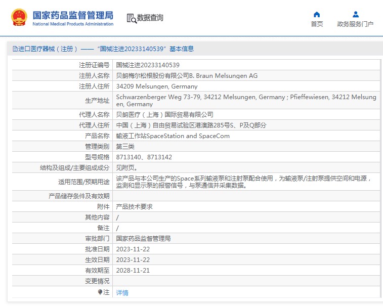Click the 变更情况 row label

point(97,281)
